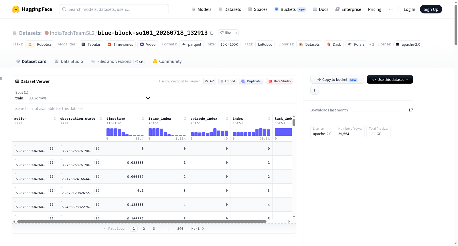Screen dimensions: 458x246
Task: Click the table's horizontal scrollbar
Action: point(142,221)
